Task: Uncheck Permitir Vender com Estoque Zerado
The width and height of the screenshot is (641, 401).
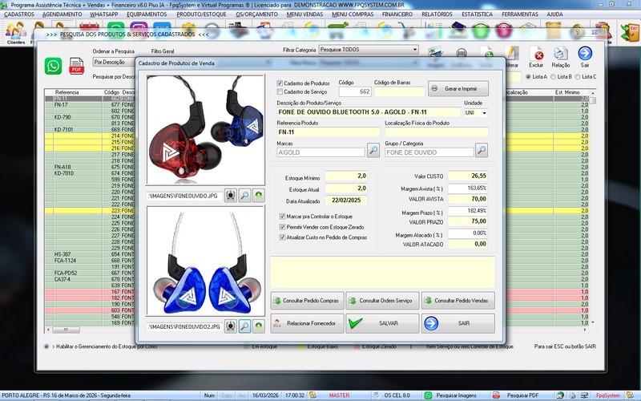Action: (281, 227)
